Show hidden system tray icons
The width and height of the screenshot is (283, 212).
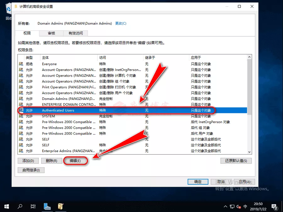(x=225, y=206)
